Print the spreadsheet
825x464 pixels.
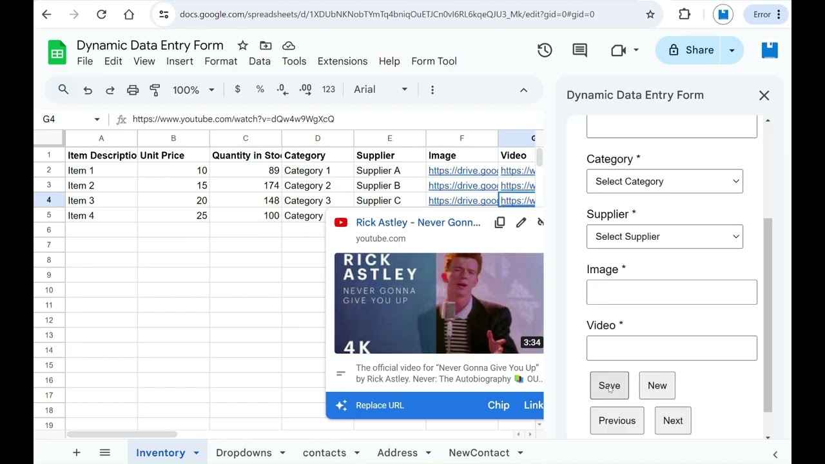point(133,90)
